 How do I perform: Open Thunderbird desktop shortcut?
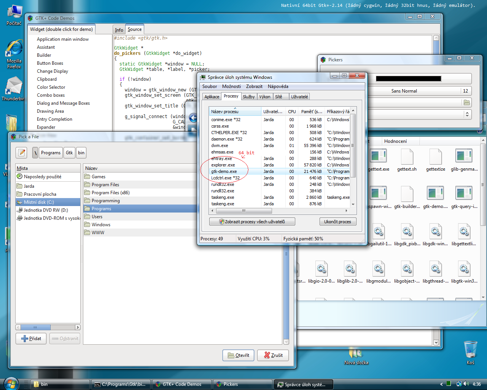click(x=14, y=88)
